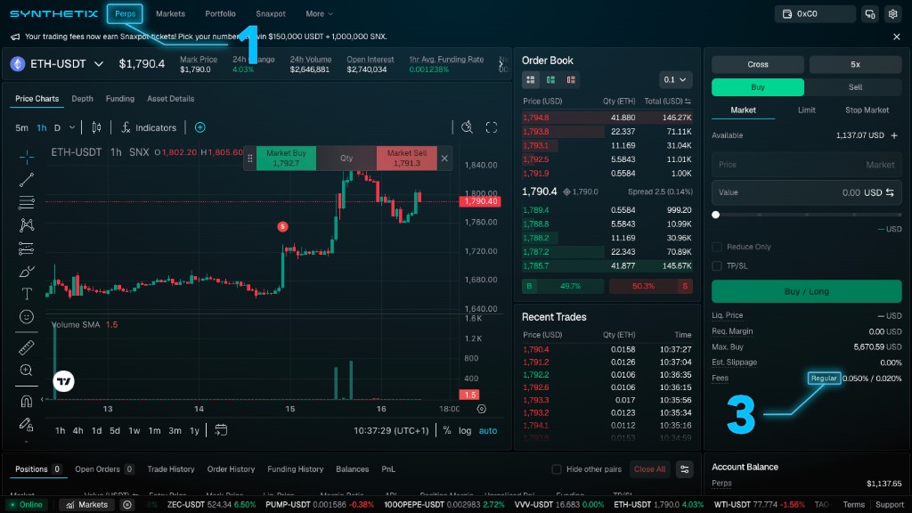Open settings gear in top bar
This screenshot has width=912, height=513.
pos(892,14)
